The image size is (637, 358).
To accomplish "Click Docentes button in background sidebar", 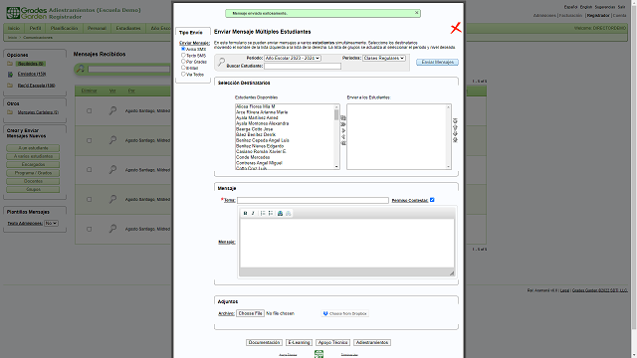I will (x=33, y=181).
